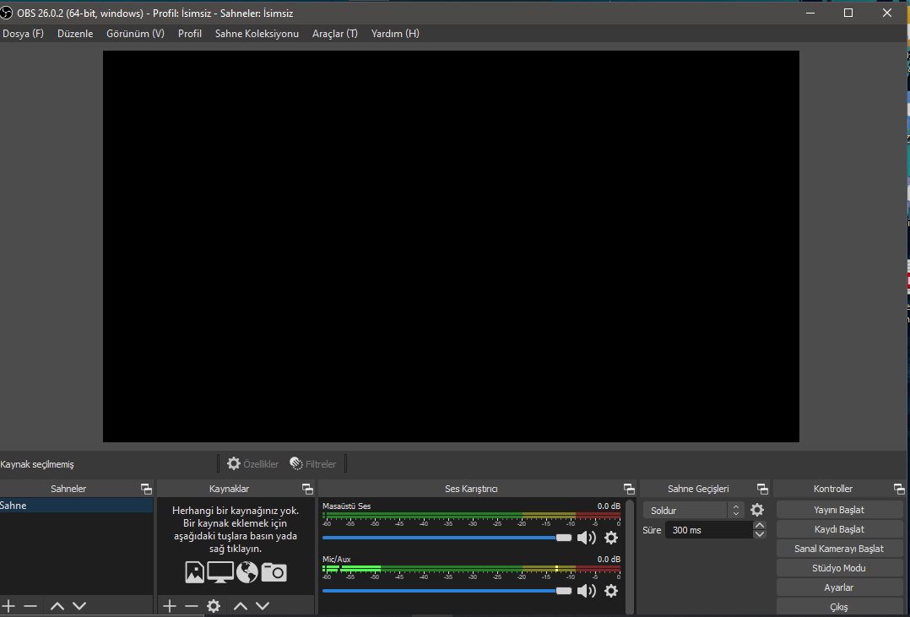The height and width of the screenshot is (617, 910).
Task: Open the Araçlar (T) menu
Action: click(334, 34)
